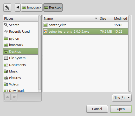This screenshot has width=135, height=116.
Task: Select the python bookmark folder
Action: point(21,38)
